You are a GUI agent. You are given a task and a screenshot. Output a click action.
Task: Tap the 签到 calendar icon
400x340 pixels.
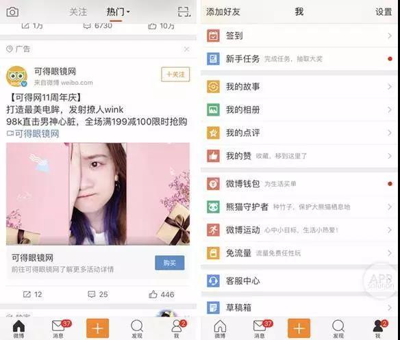213,36
